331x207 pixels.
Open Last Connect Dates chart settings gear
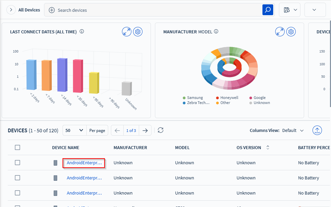tap(138, 32)
